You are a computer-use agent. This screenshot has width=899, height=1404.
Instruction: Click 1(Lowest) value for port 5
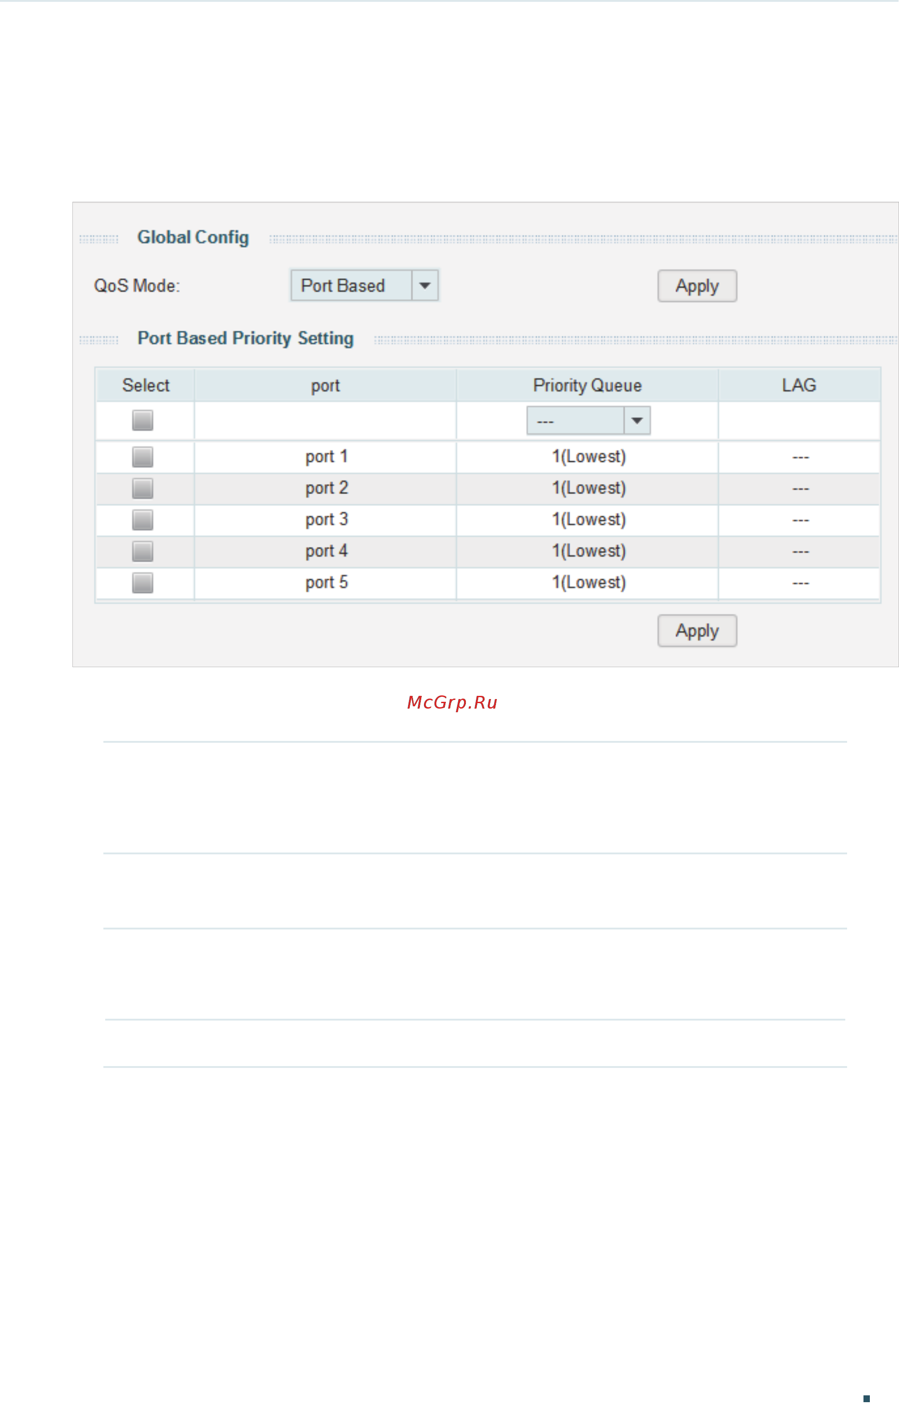pos(589,582)
